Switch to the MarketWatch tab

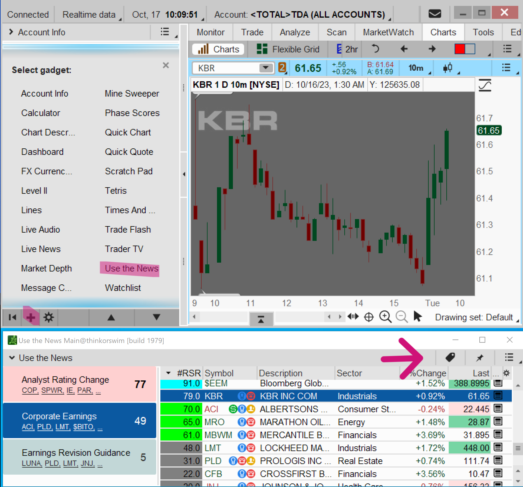(388, 32)
